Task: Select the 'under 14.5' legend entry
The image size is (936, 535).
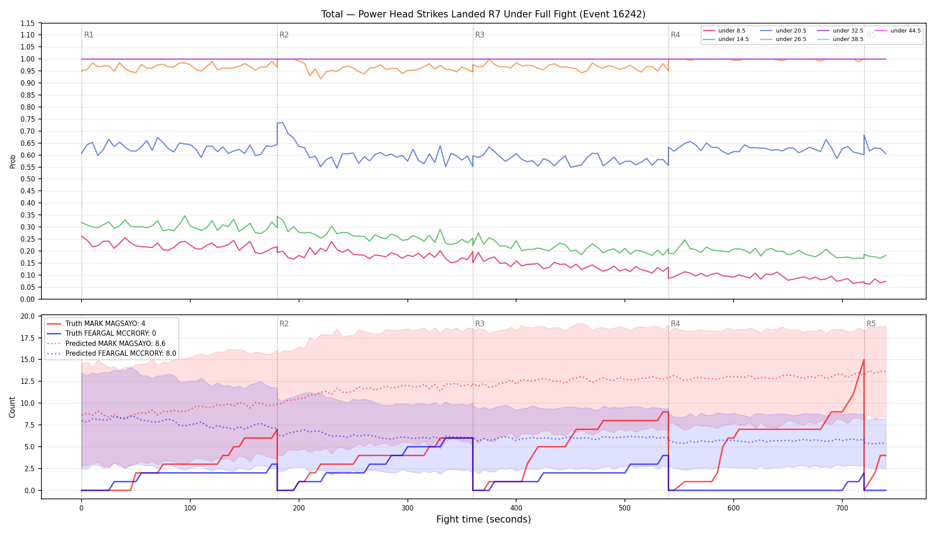Action: pos(726,39)
